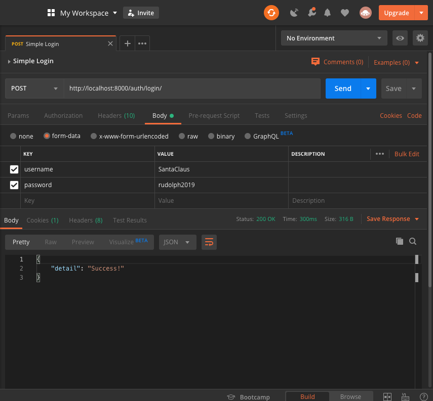
Task: Open the settings gear icon
Action: tap(419, 38)
